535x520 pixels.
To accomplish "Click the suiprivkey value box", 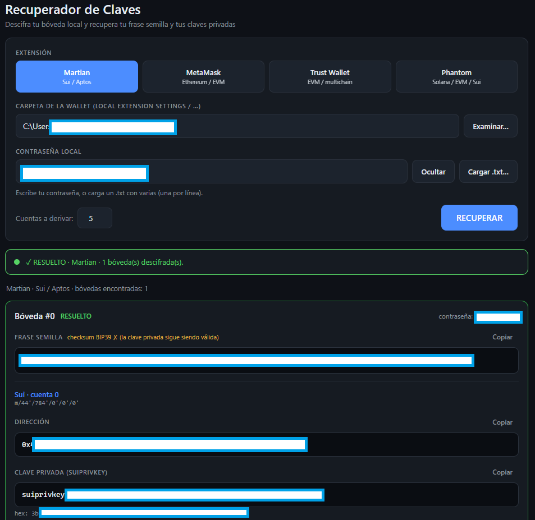I will 267,495.
